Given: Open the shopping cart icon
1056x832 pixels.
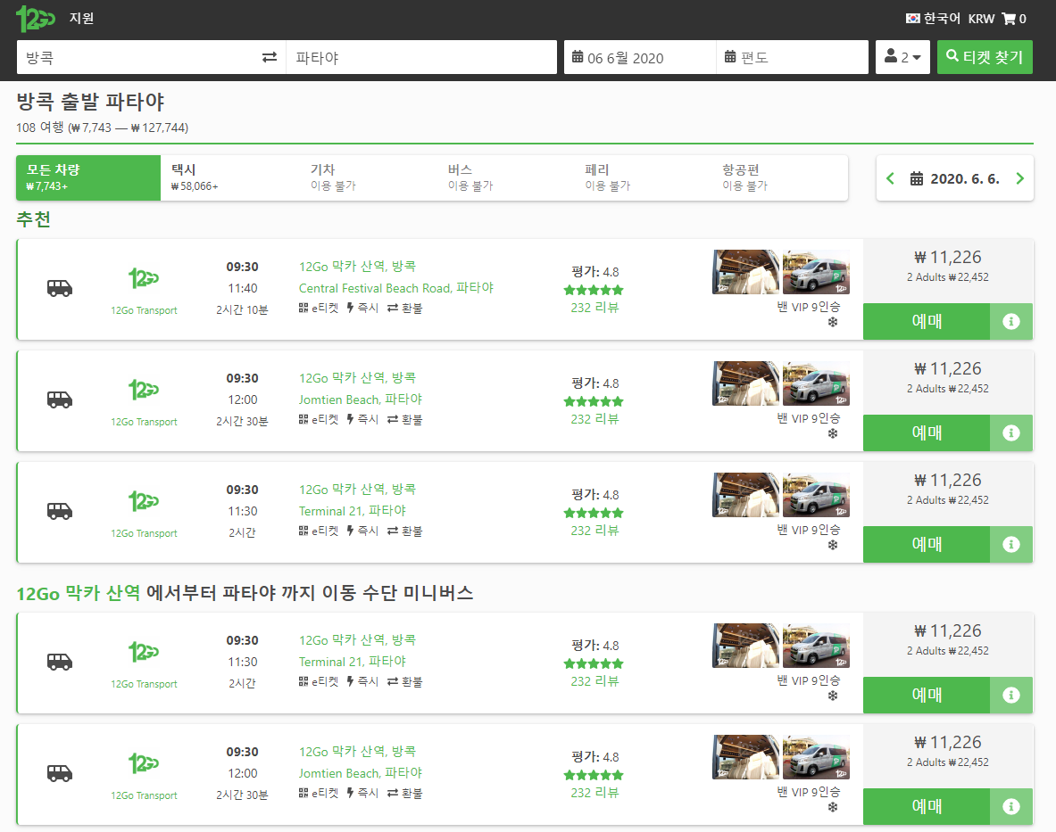Looking at the screenshot, I should pos(1008,19).
